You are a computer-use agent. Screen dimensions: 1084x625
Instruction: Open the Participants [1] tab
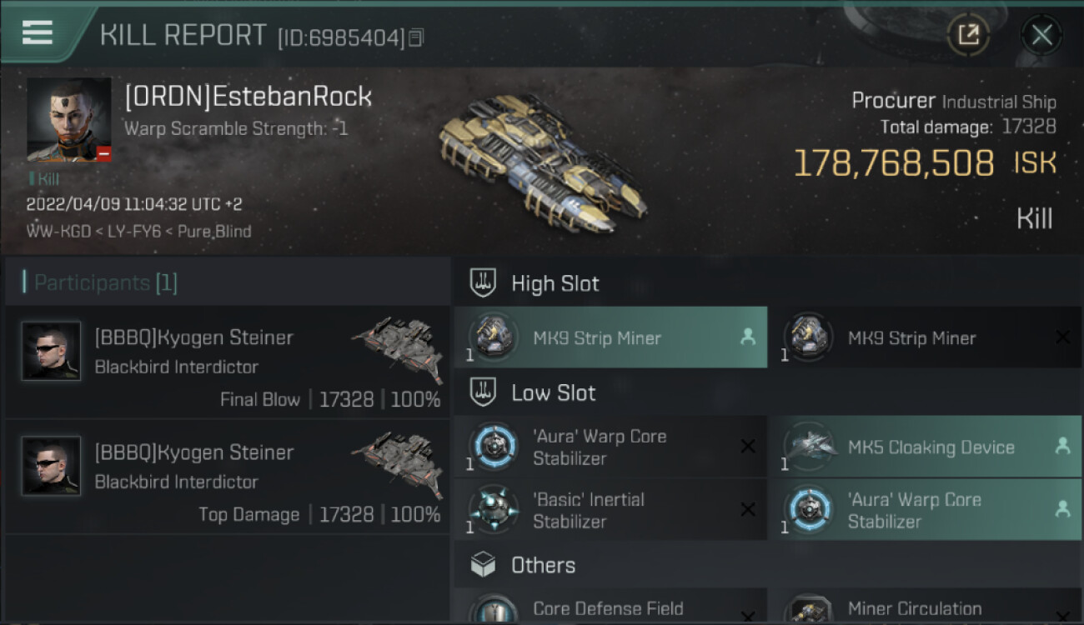point(106,283)
